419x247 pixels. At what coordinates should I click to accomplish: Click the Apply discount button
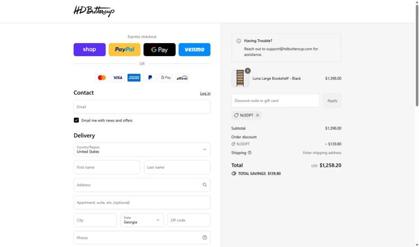pyautogui.click(x=332, y=101)
